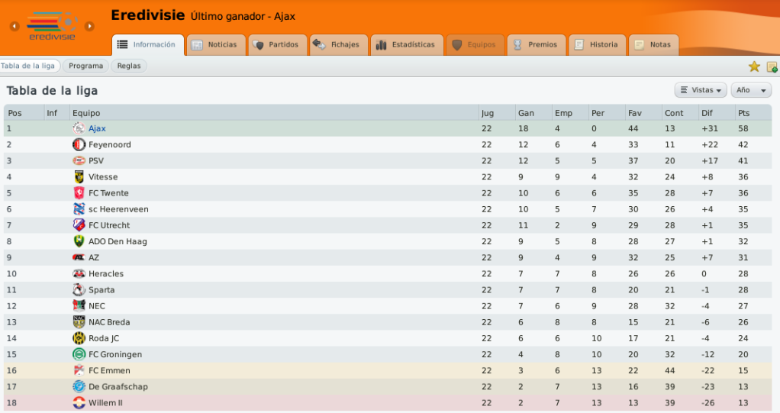Go to next competition with right arrow
780x413 pixels.
(x=89, y=26)
